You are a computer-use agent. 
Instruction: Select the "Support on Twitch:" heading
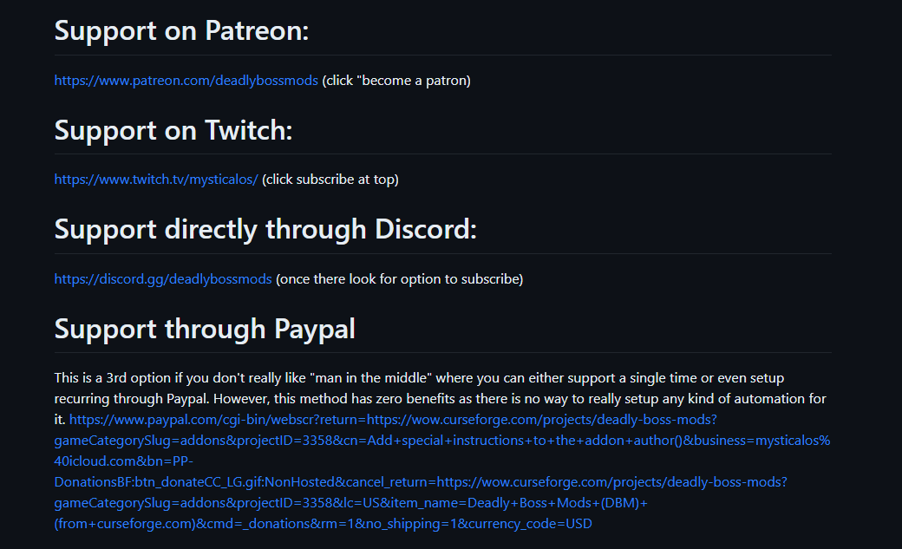pos(173,130)
